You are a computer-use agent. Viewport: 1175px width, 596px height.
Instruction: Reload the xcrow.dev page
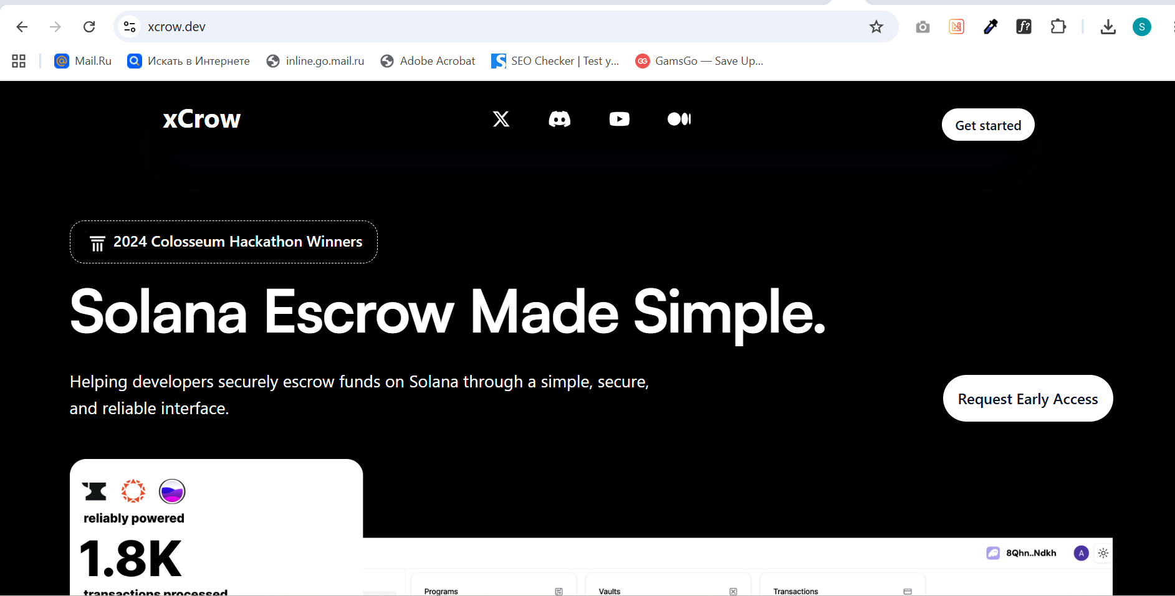(89, 27)
